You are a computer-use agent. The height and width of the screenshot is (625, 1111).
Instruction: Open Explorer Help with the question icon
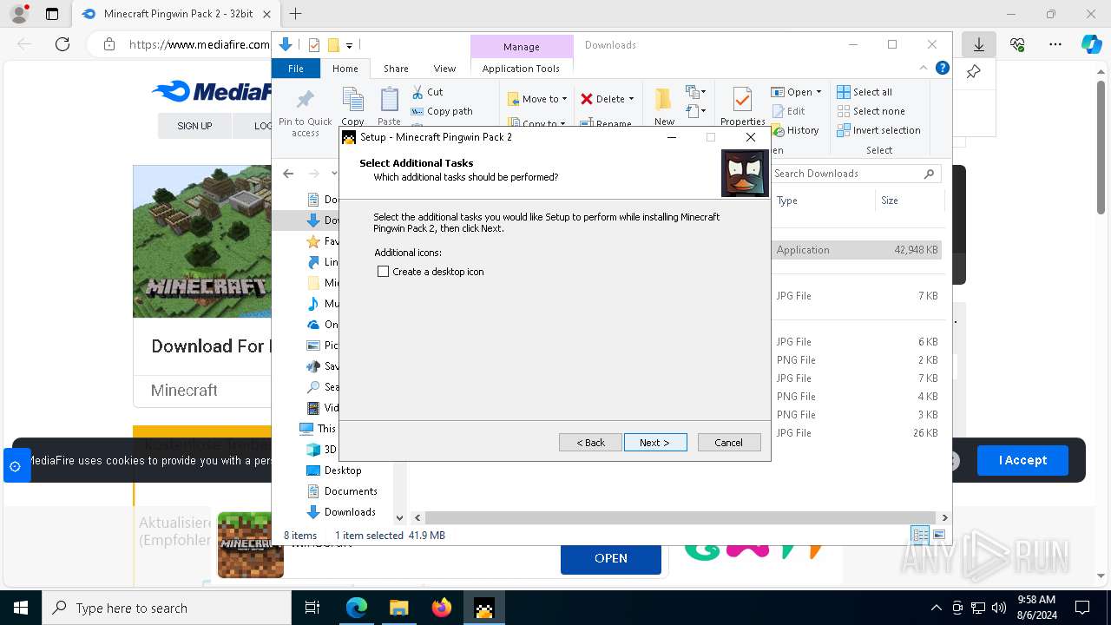coord(942,68)
